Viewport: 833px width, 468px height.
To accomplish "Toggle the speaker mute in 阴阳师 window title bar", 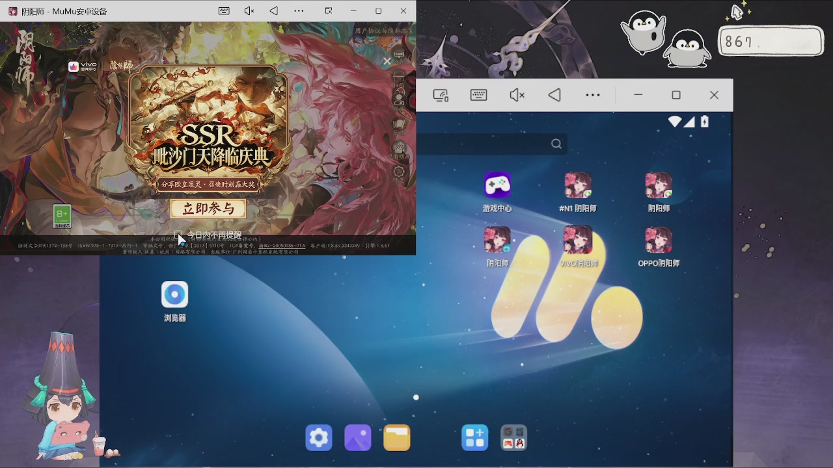I will pyautogui.click(x=249, y=11).
